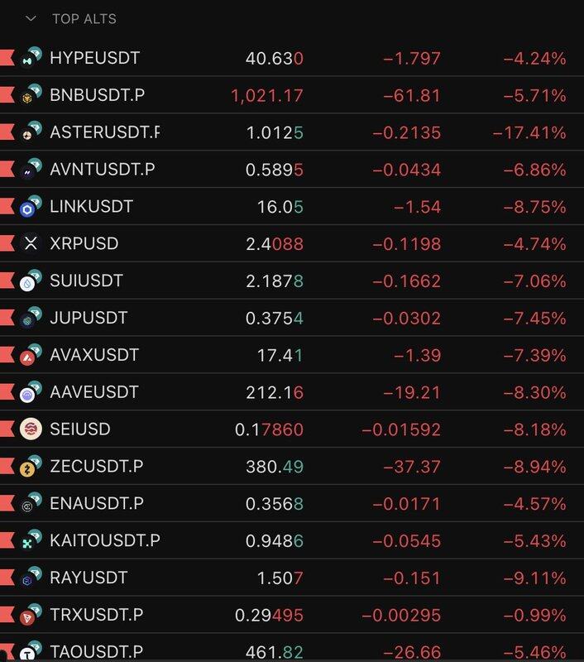Click the AVAXUSDT Avalanche icon

click(31, 355)
